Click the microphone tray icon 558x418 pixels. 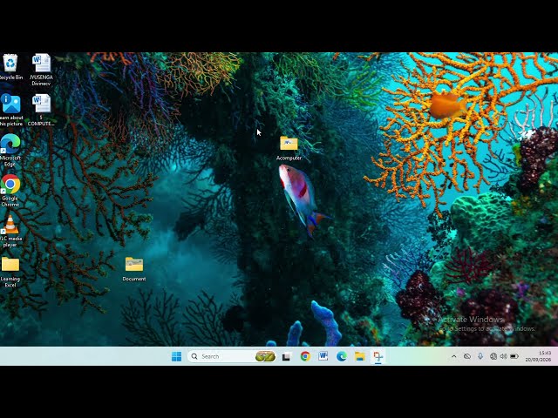480,356
